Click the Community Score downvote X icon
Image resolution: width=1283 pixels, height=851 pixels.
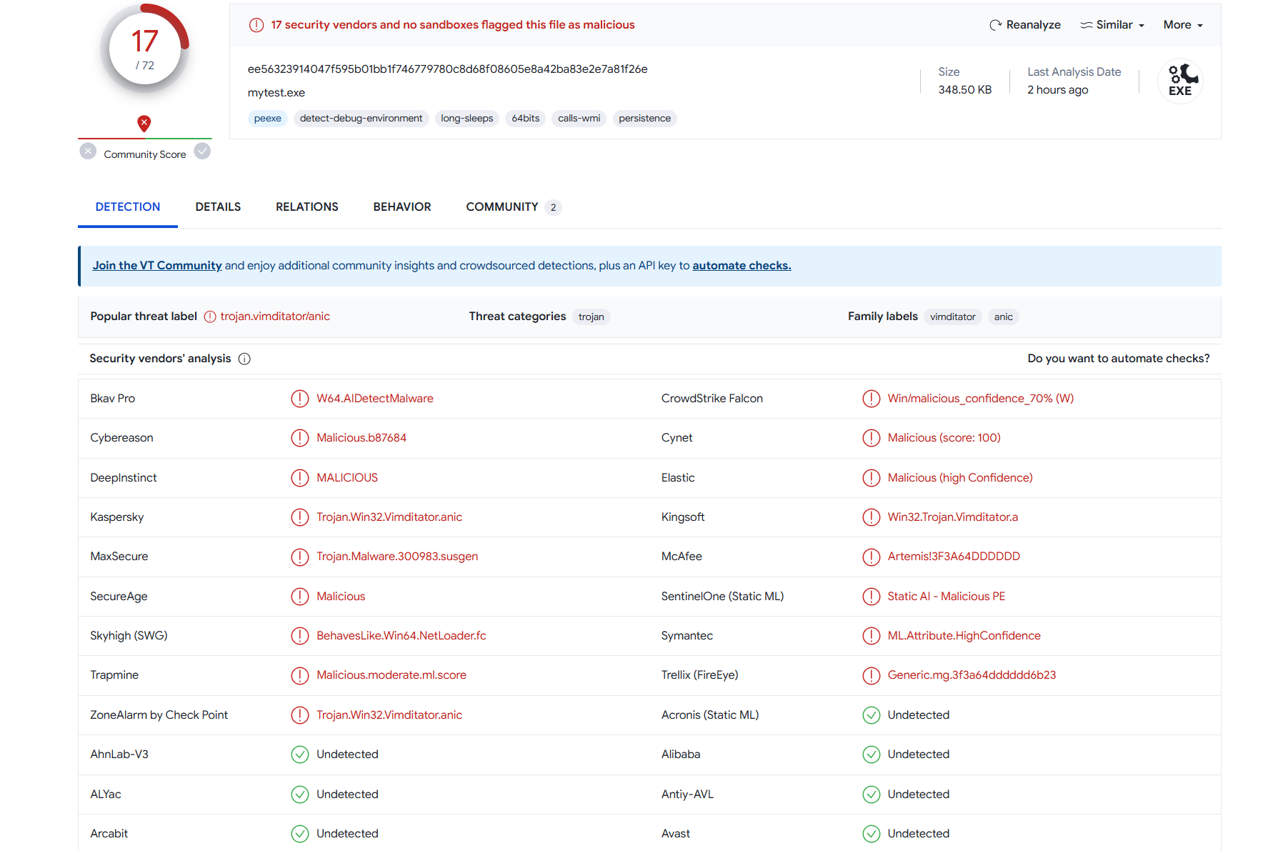[x=88, y=151]
